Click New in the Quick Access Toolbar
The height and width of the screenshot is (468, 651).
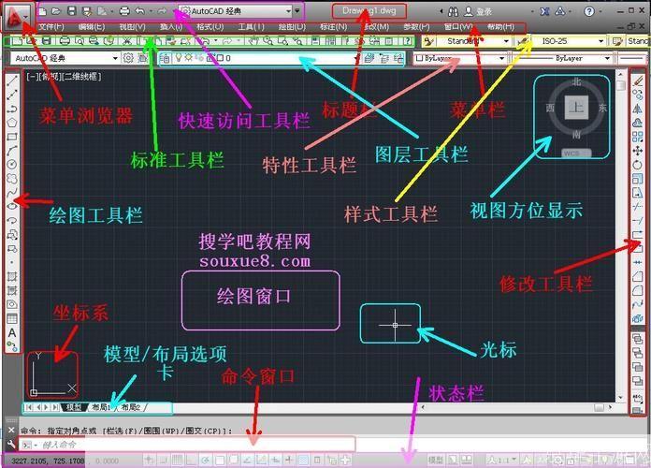43,11
